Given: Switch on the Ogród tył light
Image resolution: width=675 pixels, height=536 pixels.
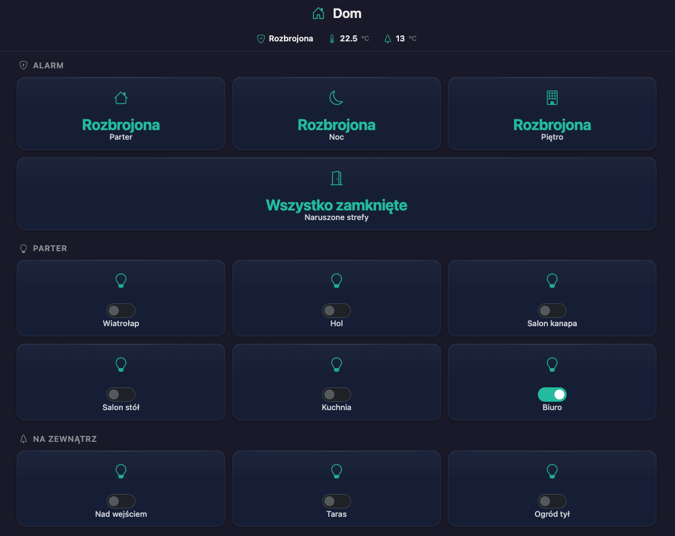Looking at the screenshot, I should coord(552,501).
